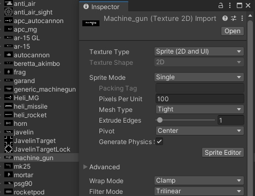
Task: Click the Inspector scroll-up arrow
Action: (250, 16)
